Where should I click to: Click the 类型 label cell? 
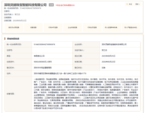[x=18, y=56]
